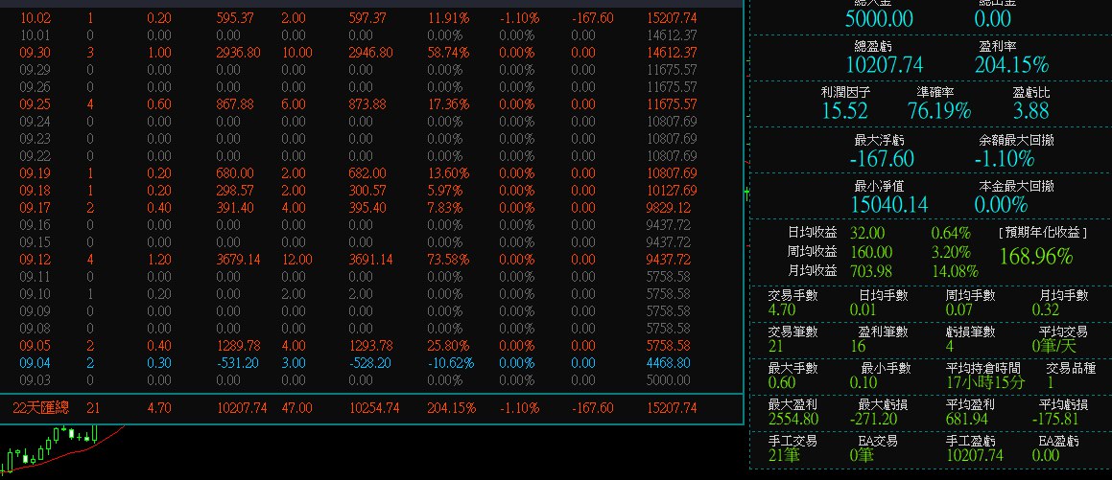Click the greyed-out 10.01 date row
The image size is (1112, 480).
tap(358, 34)
